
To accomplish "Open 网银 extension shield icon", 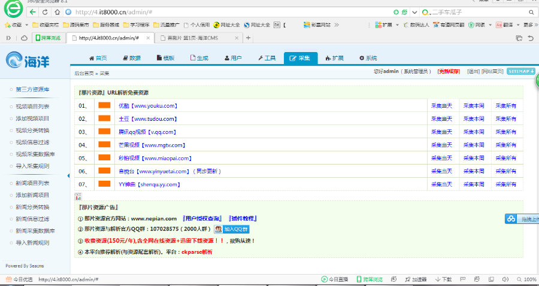I will click(x=471, y=25).
